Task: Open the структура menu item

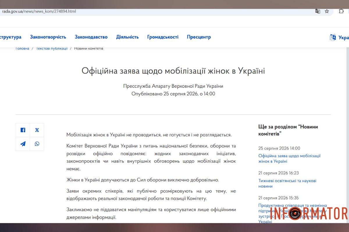Action: tap(10, 37)
